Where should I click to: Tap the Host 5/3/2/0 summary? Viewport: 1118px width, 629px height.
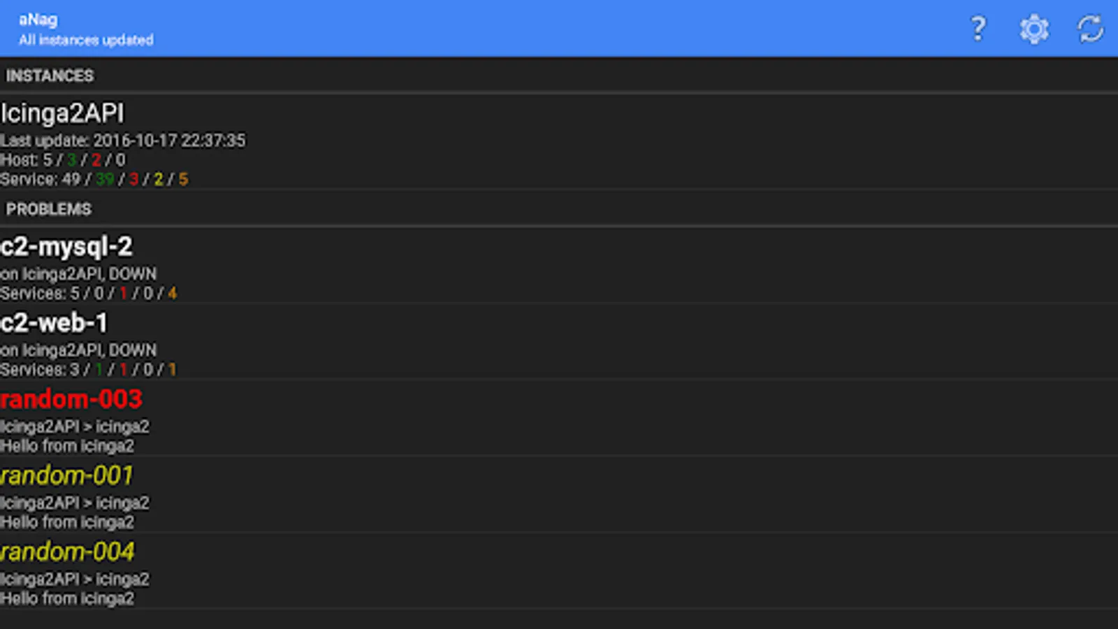pyautogui.click(x=63, y=160)
